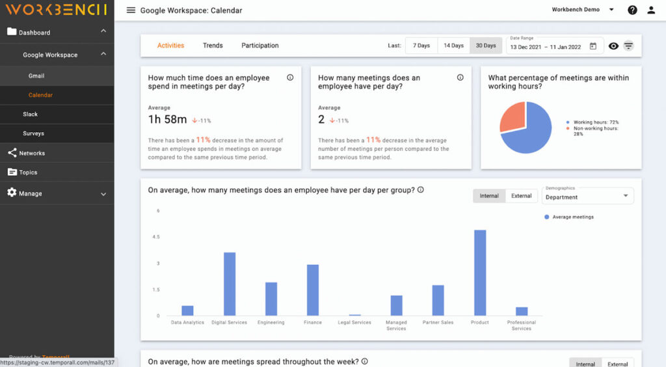Click the filter list icon
666x367 pixels.
[629, 46]
